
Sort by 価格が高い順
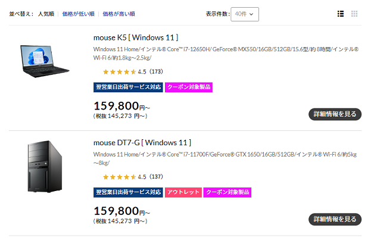[x=119, y=14]
